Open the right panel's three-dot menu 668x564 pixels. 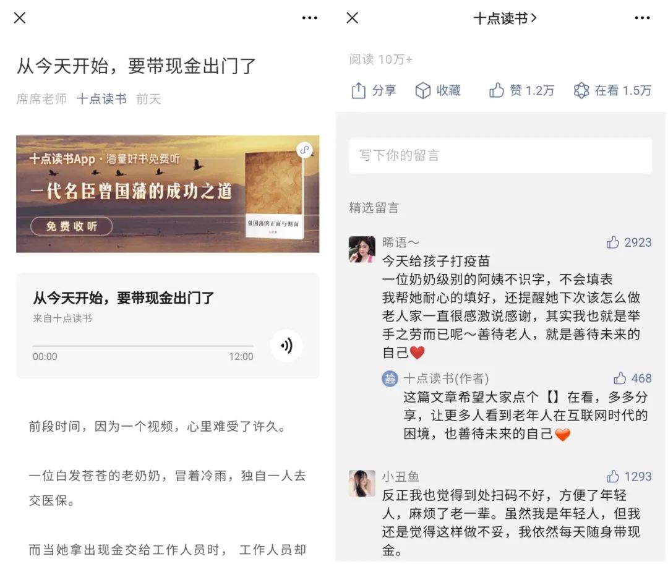[x=642, y=18]
